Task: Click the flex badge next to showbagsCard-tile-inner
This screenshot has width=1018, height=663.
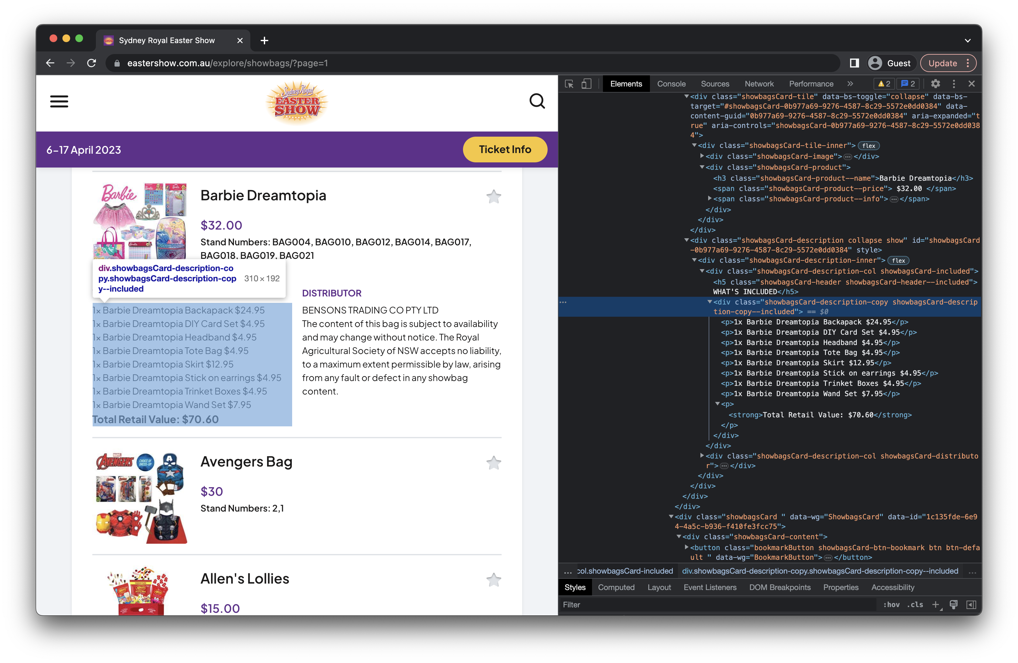Action: tap(868, 146)
